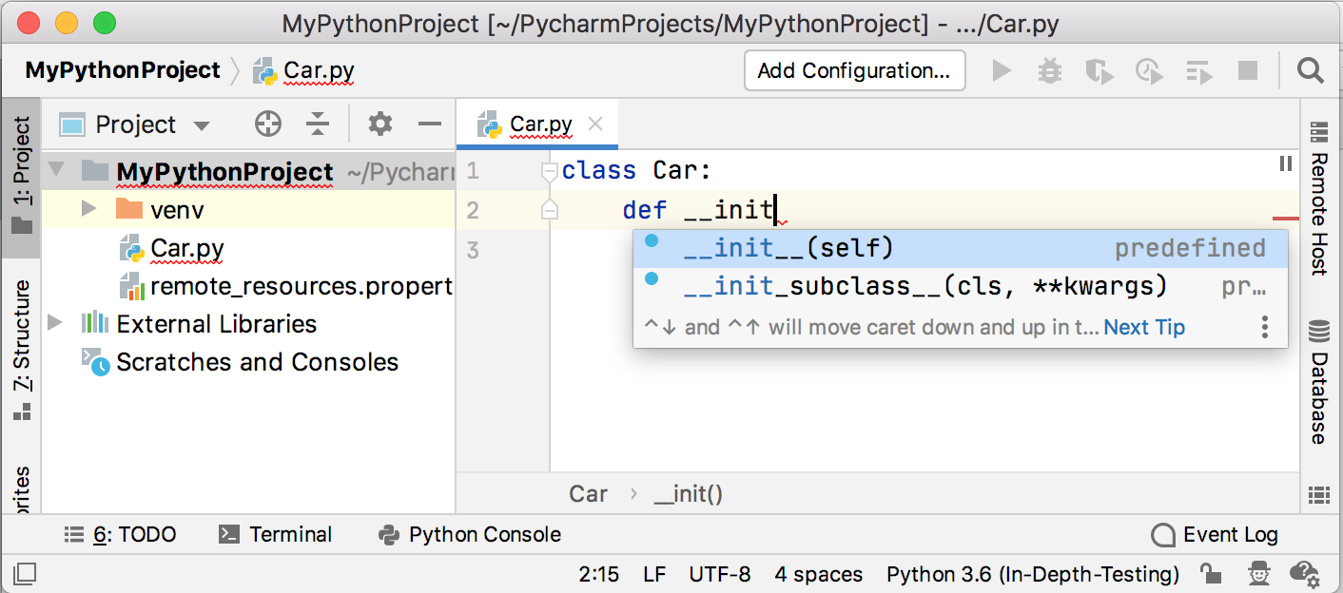Open the Database side panel

[x=1318, y=383]
